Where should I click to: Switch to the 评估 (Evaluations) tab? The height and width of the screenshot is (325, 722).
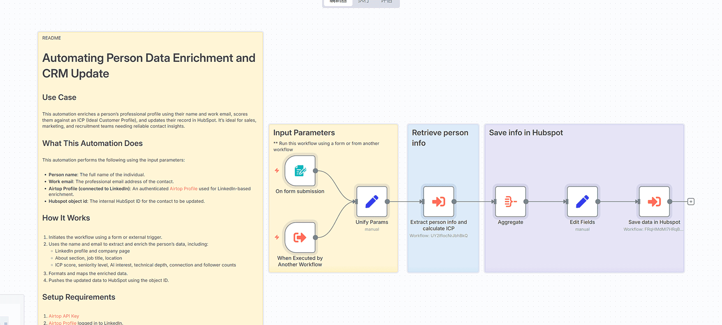386,2
